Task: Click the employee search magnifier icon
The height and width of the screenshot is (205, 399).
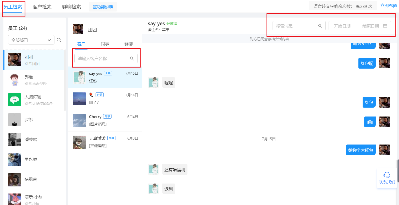Action: [x=59, y=40]
